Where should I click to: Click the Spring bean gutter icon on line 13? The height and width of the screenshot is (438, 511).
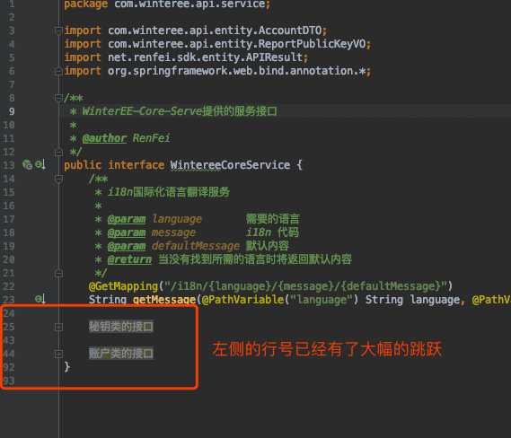tap(27, 165)
